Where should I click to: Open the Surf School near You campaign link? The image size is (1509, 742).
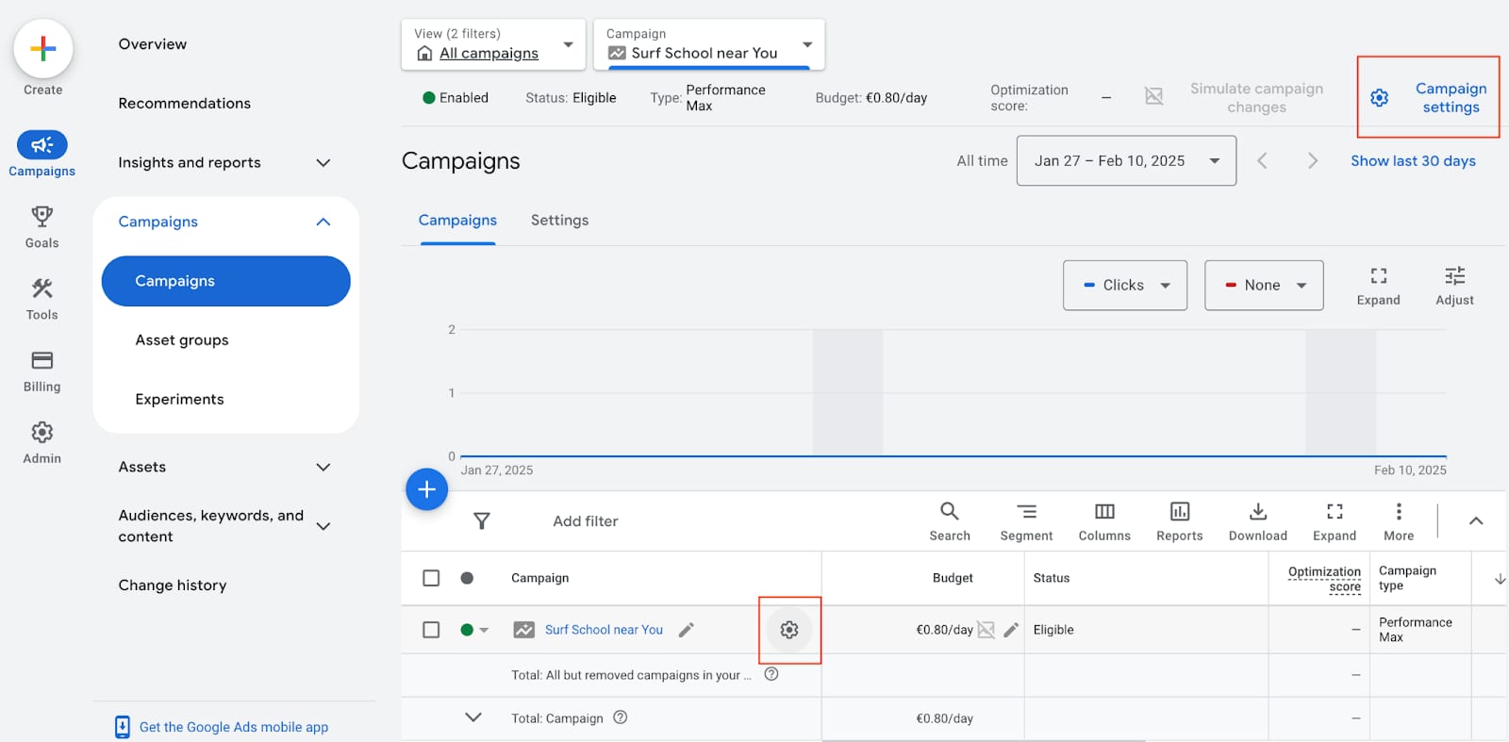pos(604,630)
